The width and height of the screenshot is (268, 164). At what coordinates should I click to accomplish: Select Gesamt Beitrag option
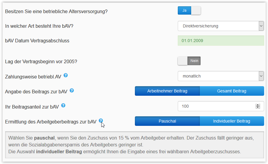click(x=232, y=91)
